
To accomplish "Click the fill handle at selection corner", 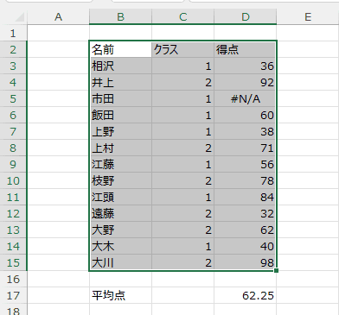I will [276, 270].
